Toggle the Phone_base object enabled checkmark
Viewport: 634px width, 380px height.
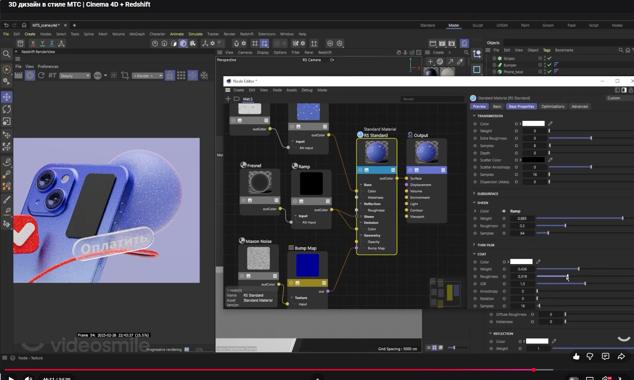tap(549, 72)
